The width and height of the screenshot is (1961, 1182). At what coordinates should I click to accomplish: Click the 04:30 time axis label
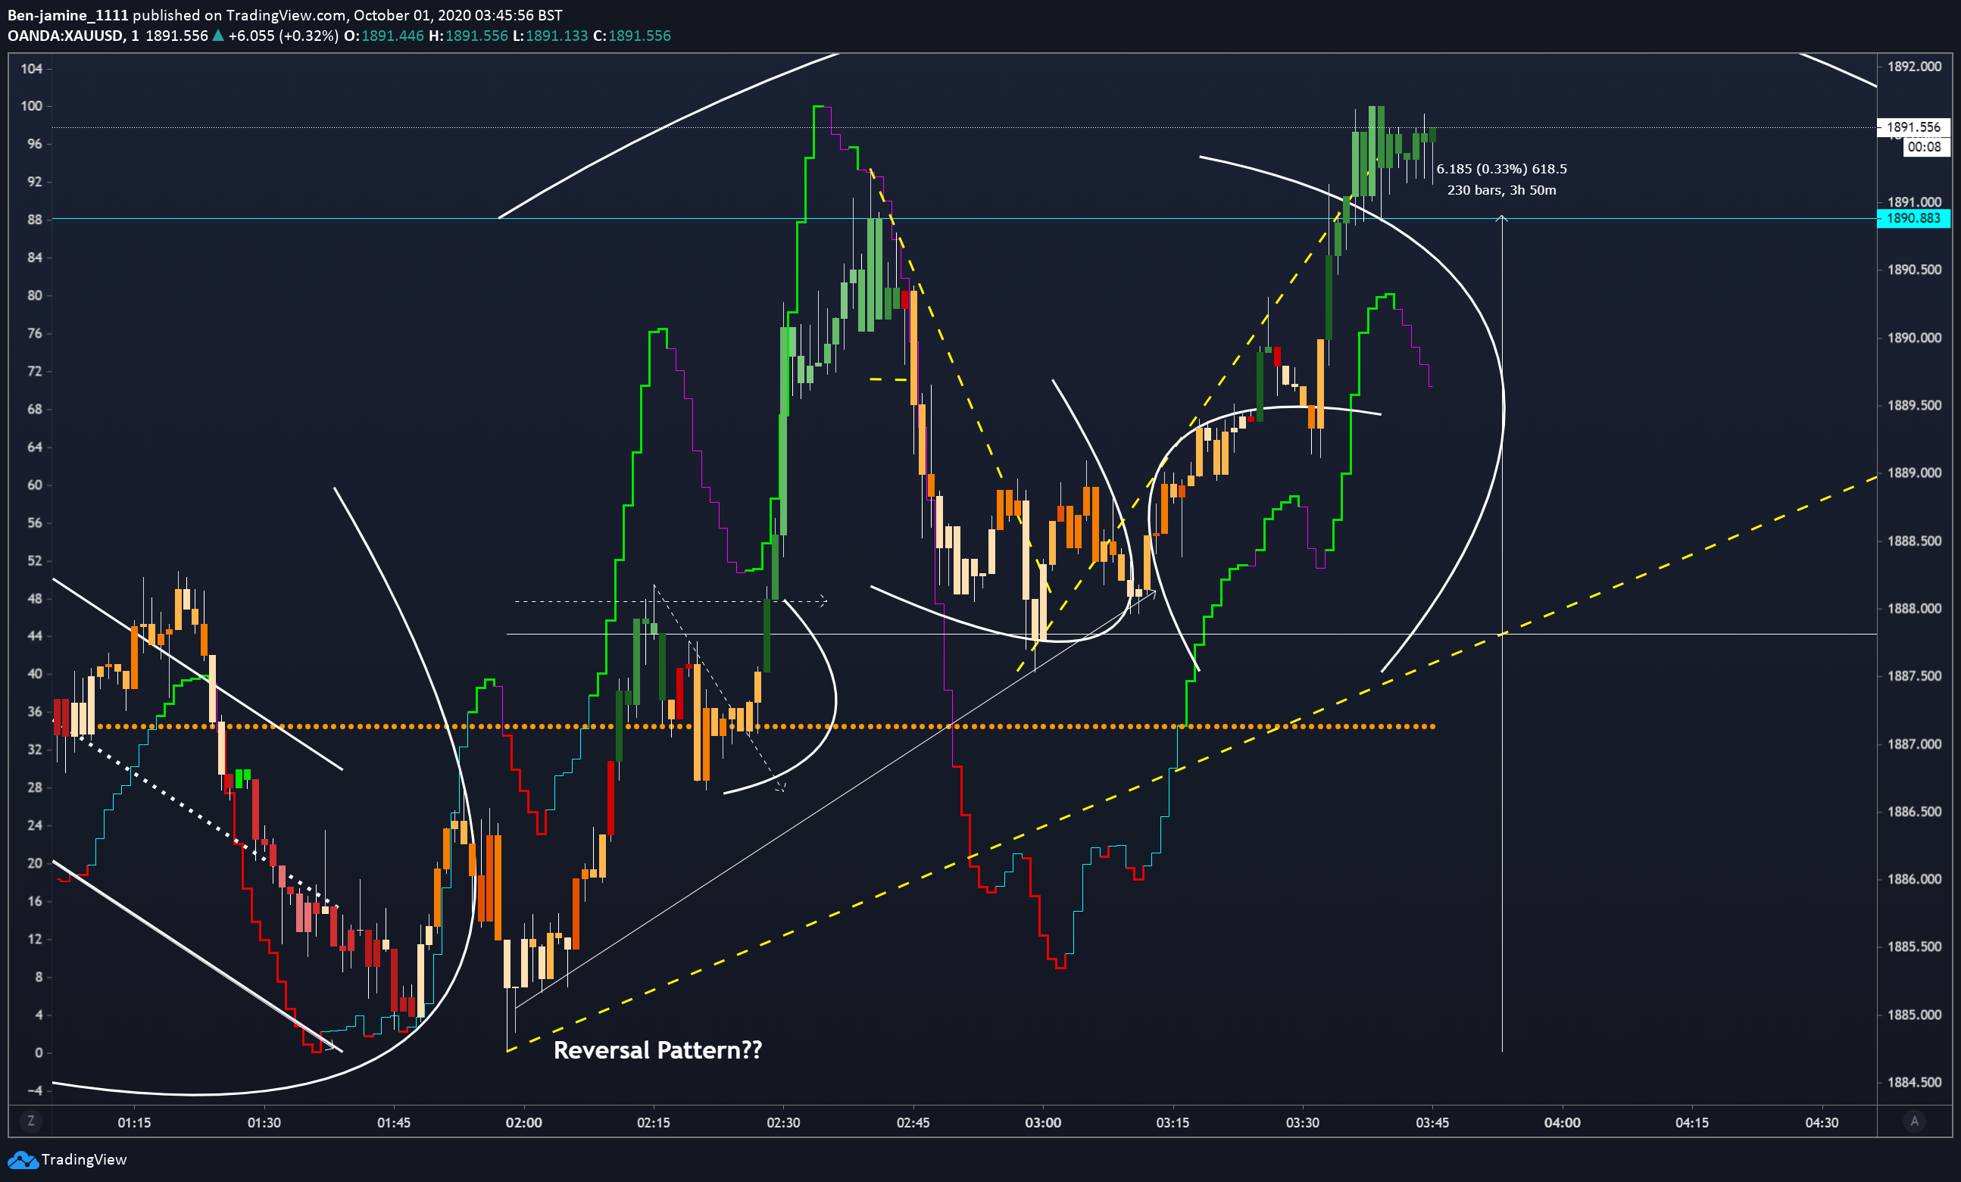click(1822, 1122)
